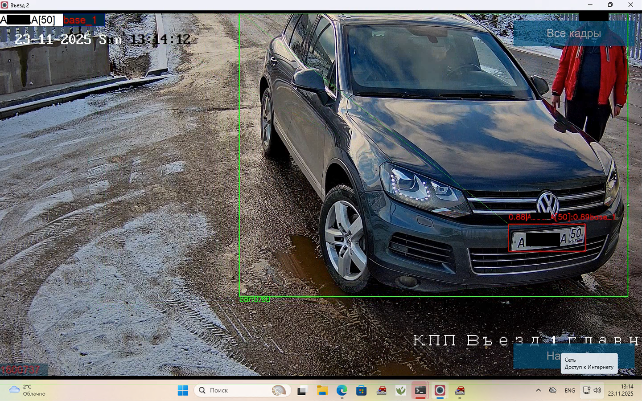642x401 pixels.
Task: Switch the ENG input language indicator
Action: (570, 390)
